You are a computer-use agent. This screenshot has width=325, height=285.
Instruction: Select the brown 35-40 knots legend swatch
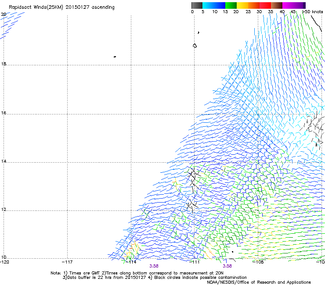pyautogui.click(x=277, y=5)
